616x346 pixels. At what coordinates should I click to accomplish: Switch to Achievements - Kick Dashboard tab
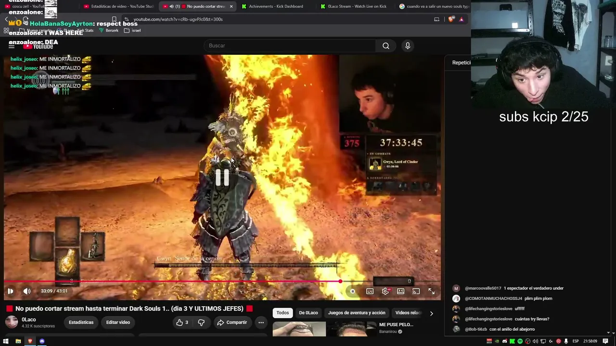pos(275,6)
